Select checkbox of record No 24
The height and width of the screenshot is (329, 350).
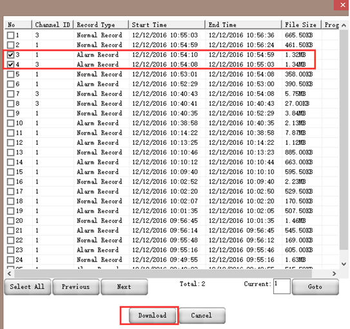[10, 259]
